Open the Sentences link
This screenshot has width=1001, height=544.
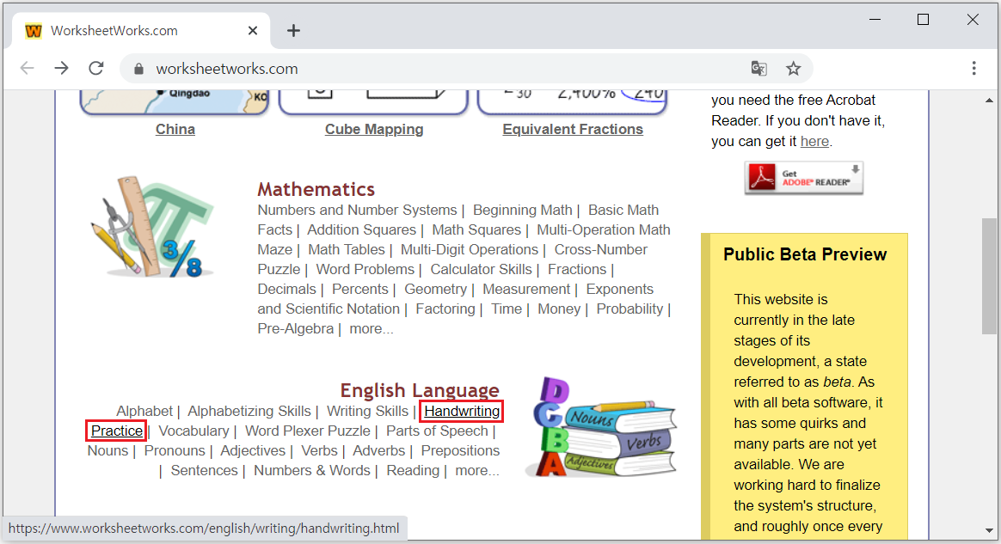tap(204, 471)
